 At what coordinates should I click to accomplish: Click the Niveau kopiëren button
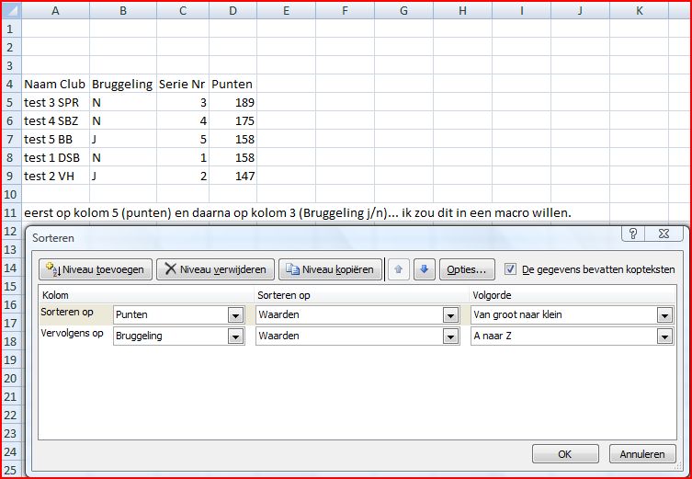pos(330,269)
